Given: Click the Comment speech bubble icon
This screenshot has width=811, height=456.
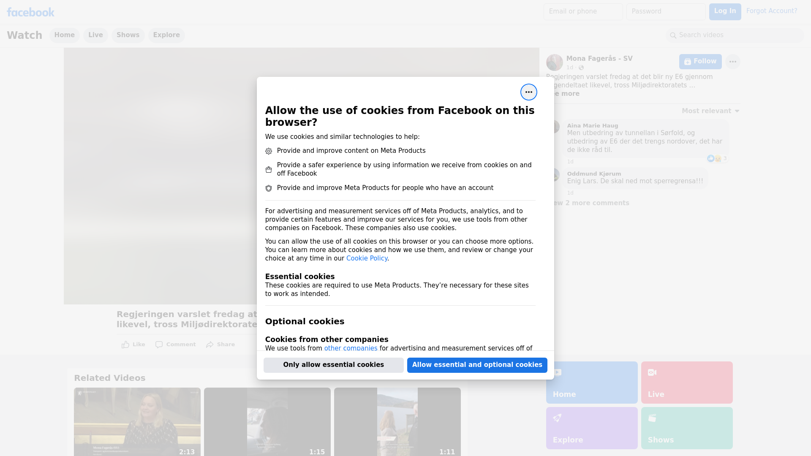Looking at the screenshot, I should pyautogui.click(x=159, y=345).
